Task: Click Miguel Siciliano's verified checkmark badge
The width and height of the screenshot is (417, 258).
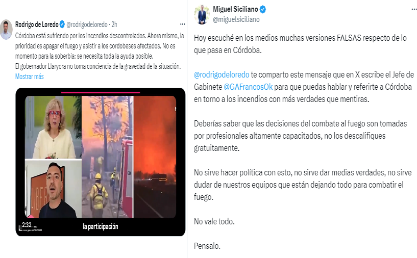Action: pyautogui.click(x=263, y=9)
